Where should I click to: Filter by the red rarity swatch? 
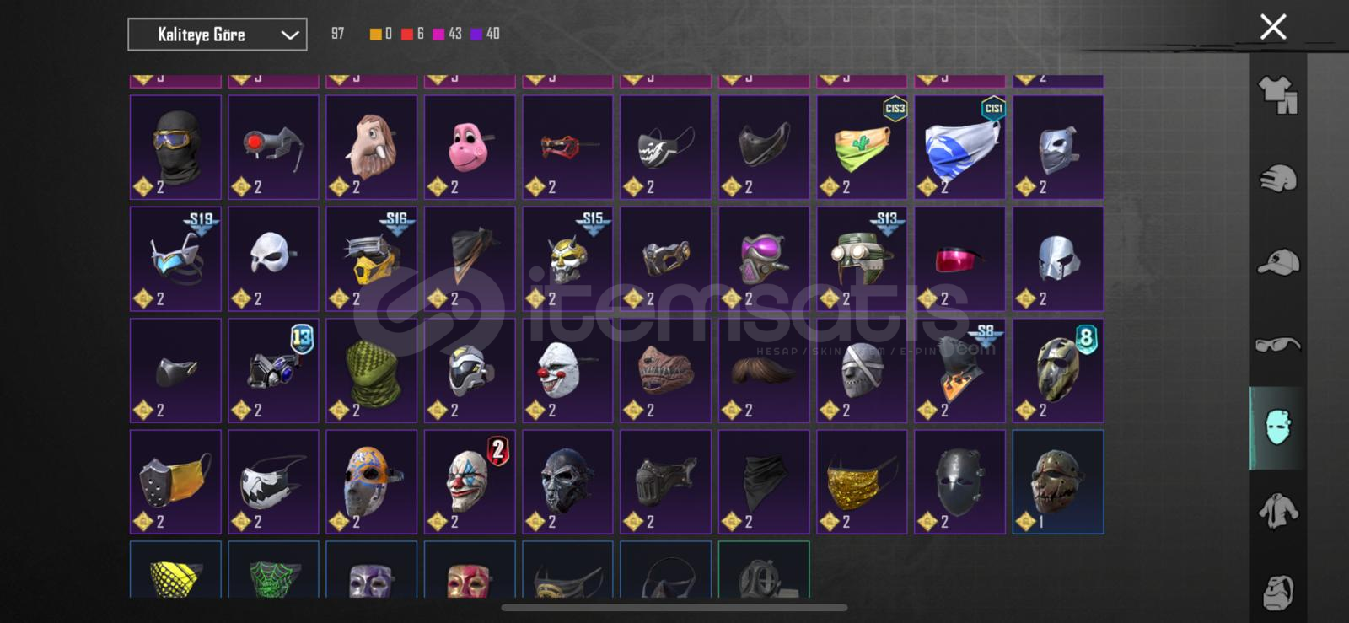407,34
